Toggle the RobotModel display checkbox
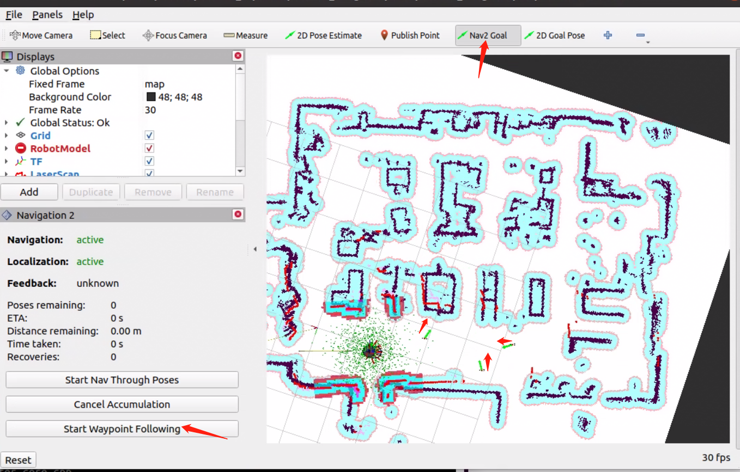The height and width of the screenshot is (472, 740). (x=149, y=148)
